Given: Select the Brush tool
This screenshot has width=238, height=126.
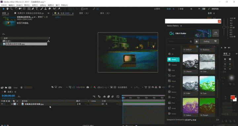Looking at the screenshot, I should tap(42, 9).
